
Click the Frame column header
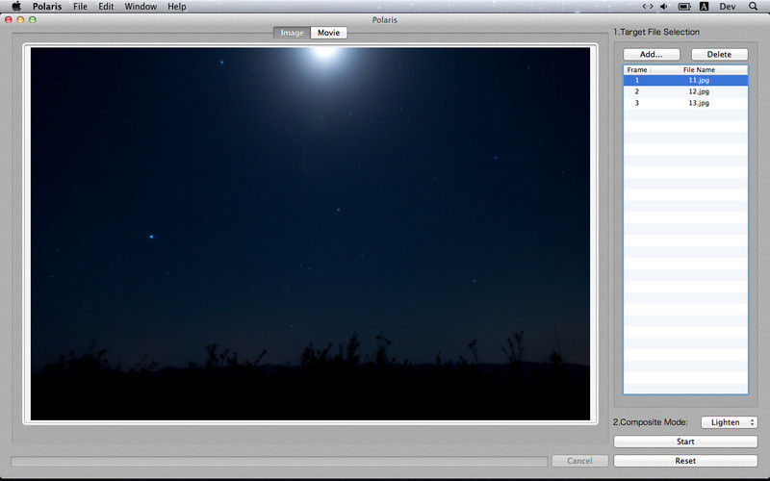tap(637, 69)
